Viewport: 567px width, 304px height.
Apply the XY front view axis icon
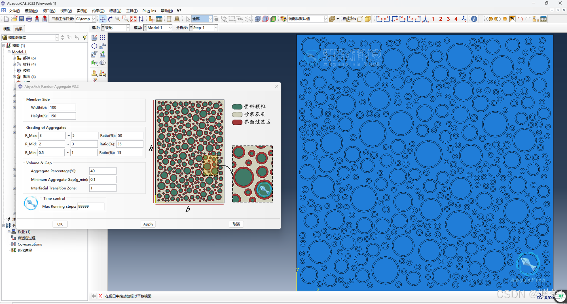tap(379, 19)
